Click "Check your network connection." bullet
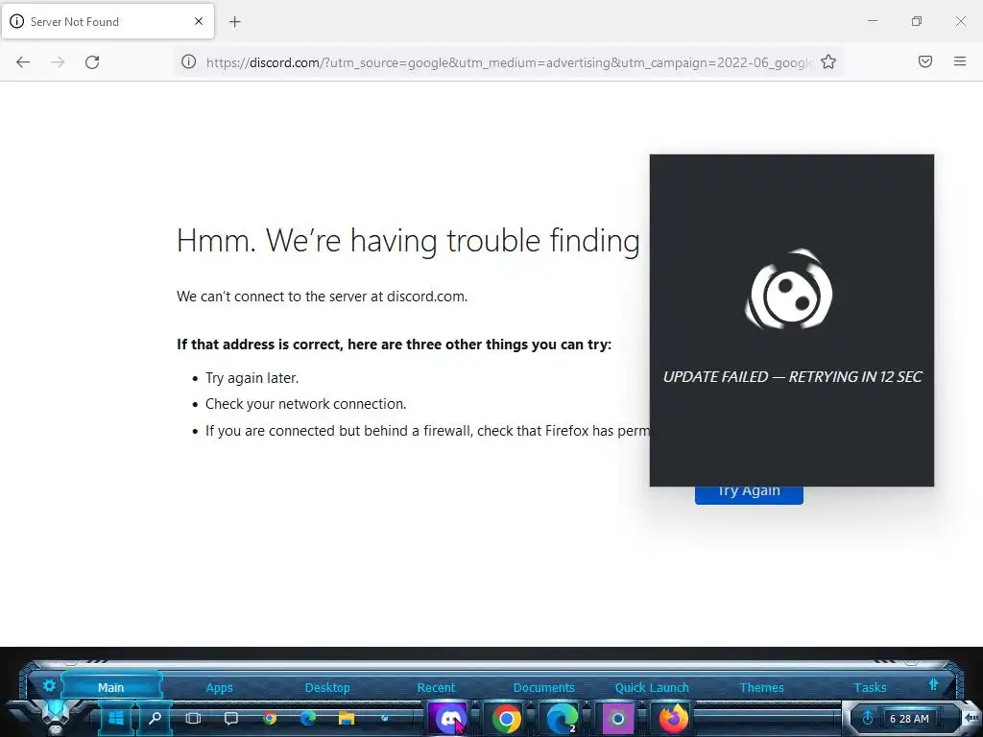The height and width of the screenshot is (737, 983). 305,404
